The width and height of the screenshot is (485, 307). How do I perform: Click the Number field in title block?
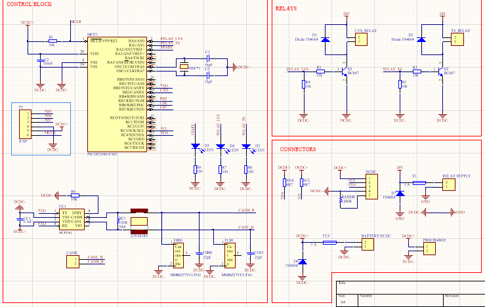tap(401, 300)
